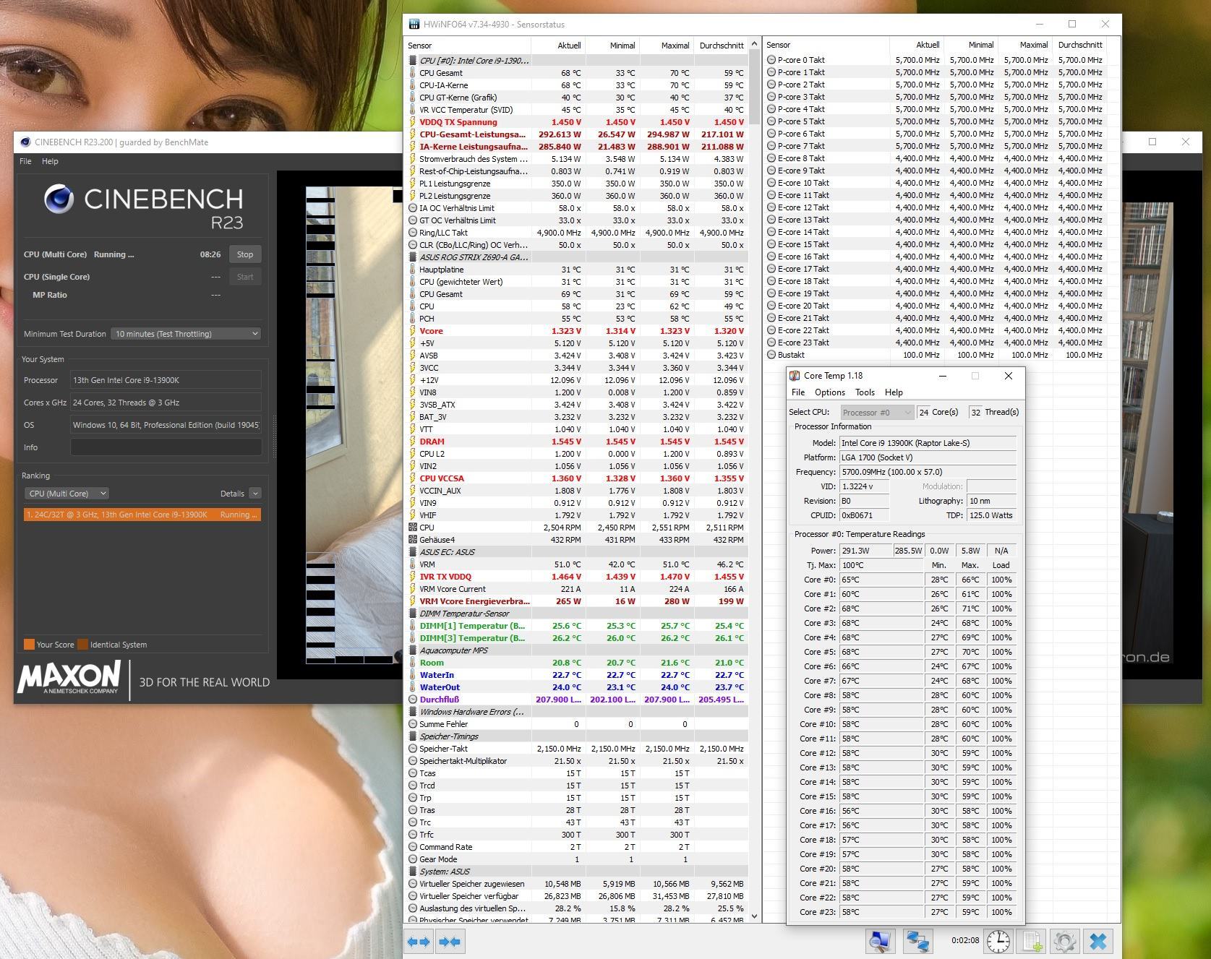Open Core Temp Options menu
Screen dimensions: 1211x959
(x=830, y=392)
